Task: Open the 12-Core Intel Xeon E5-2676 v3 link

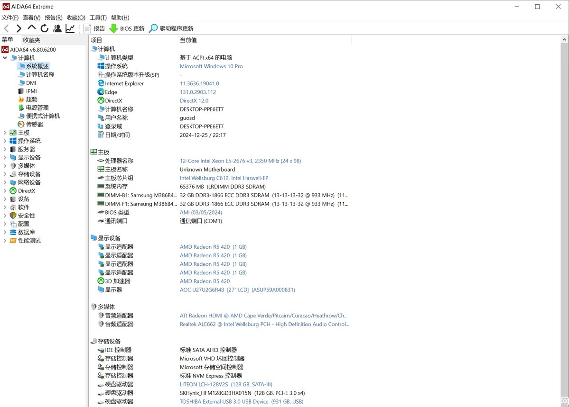Action: [x=240, y=161]
